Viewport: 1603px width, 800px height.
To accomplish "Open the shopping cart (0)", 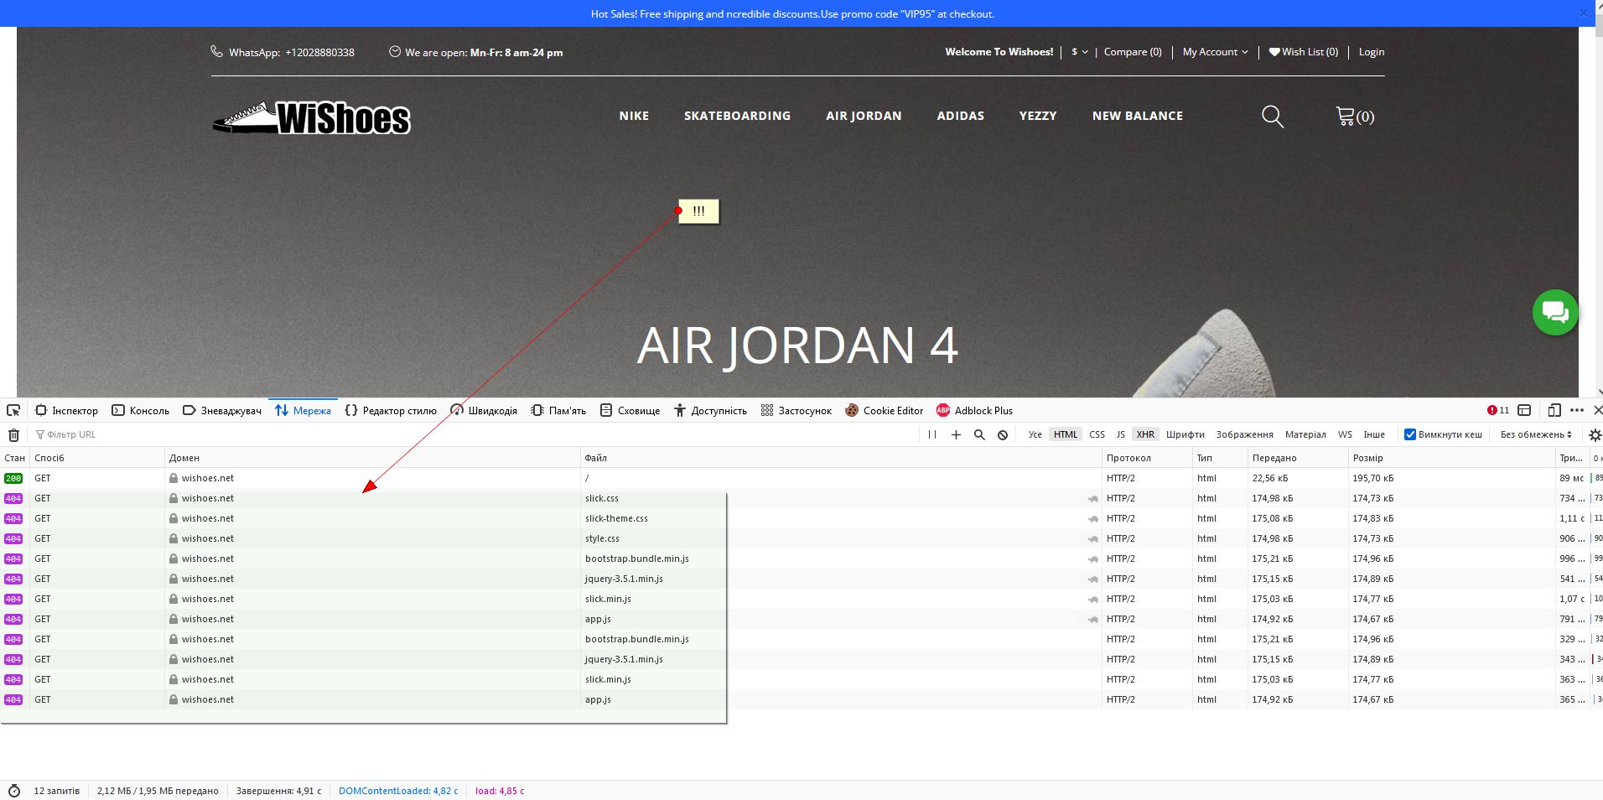I will pyautogui.click(x=1355, y=117).
